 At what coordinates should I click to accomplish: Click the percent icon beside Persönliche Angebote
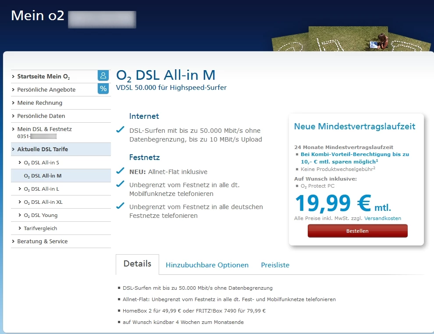pyautogui.click(x=103, y=89)
